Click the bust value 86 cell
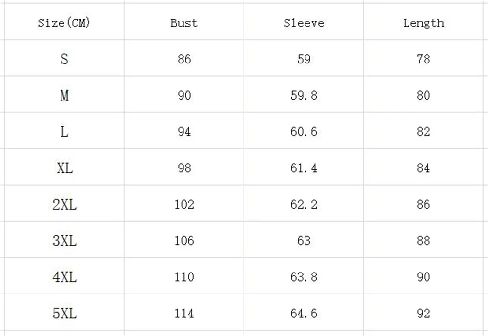 pyautogui.click(x=184, y=59)
